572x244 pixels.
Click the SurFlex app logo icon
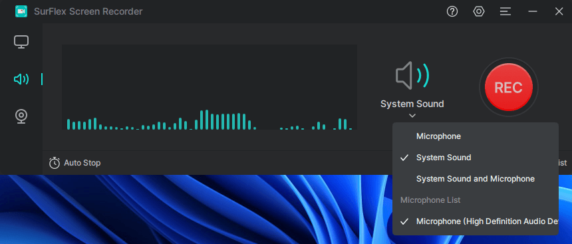point(21,11)
